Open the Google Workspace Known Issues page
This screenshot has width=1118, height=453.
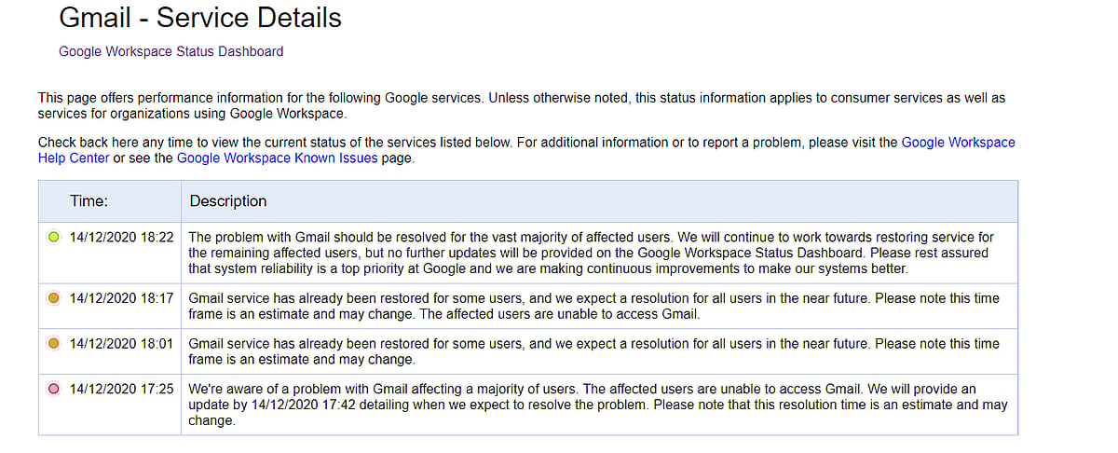tap(277, 158)
